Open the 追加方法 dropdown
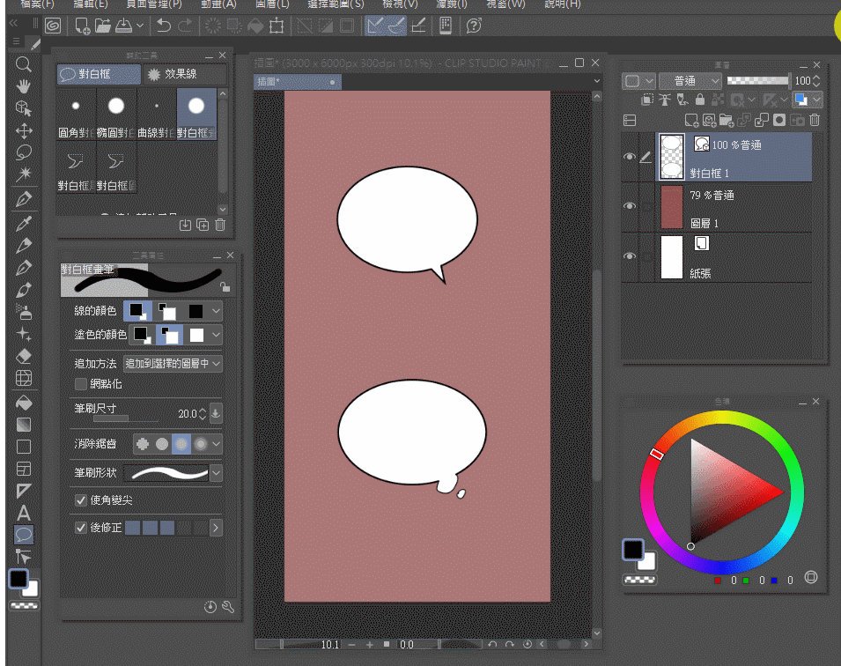The image size is (841, 666). [173, 363]
